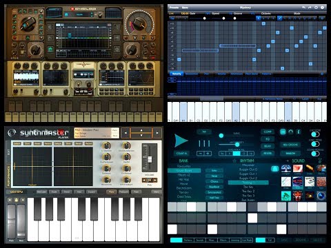Select the Chorus song part button
The image size is (331, 248).
pyautogui.click(x=214, y=181)
